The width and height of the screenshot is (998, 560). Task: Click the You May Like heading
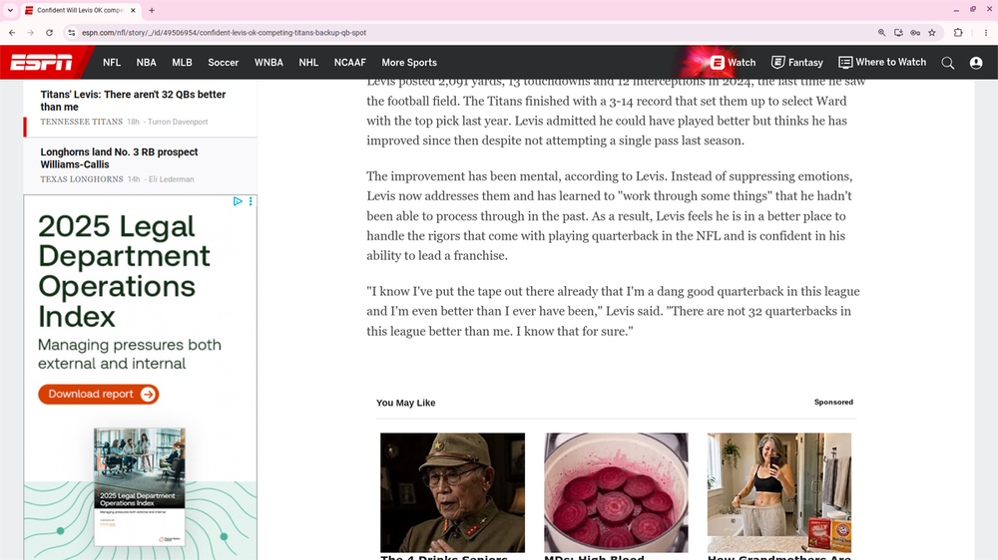pyautogui.click(x=405, y=403)
